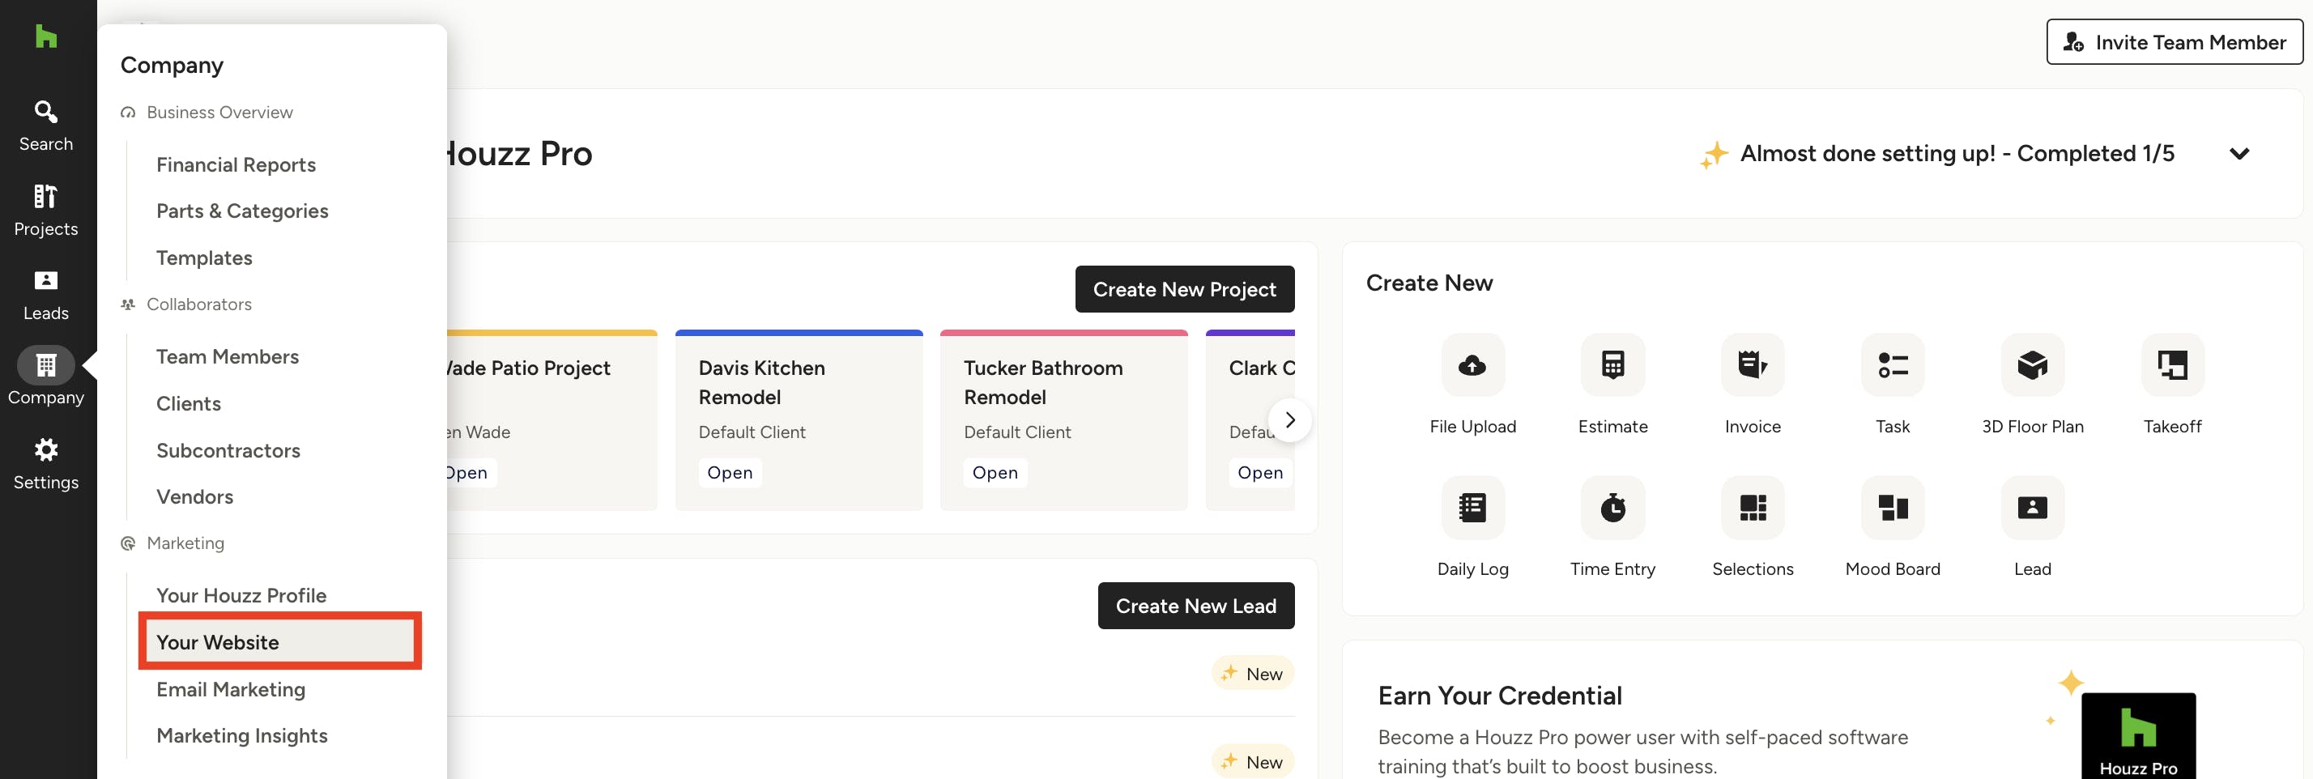Screen dimensions: 2313x779
Task: Click Create New Lead button
Action: click(1195, 606)
